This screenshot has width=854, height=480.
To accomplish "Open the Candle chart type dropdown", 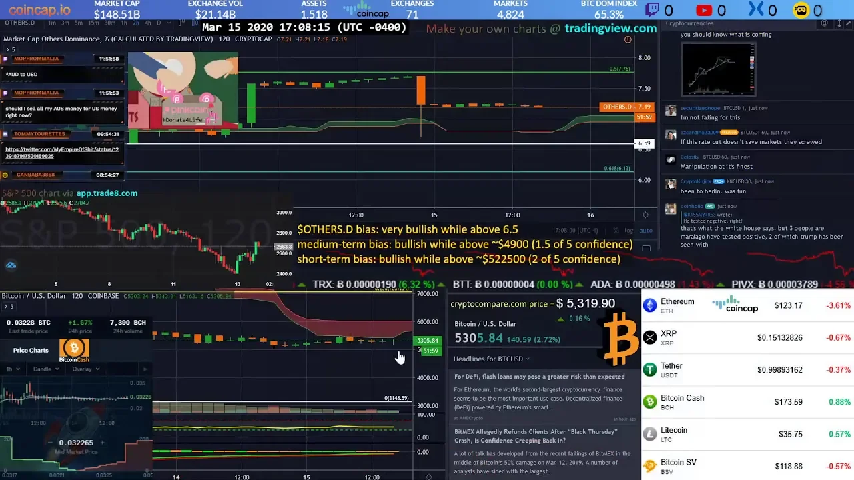I will pyautogui.click(x=45, y=369).
